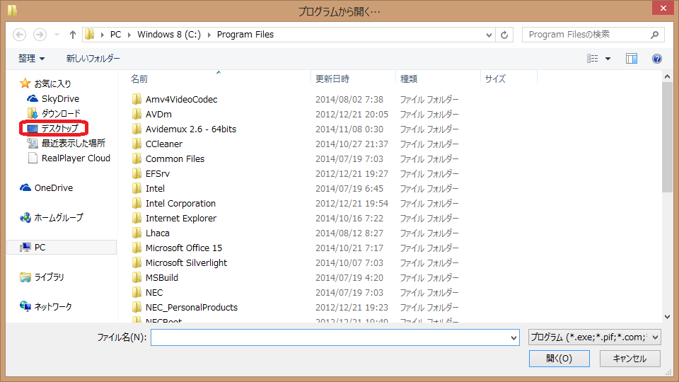Refresh the Program Files listing

point(504,35)
